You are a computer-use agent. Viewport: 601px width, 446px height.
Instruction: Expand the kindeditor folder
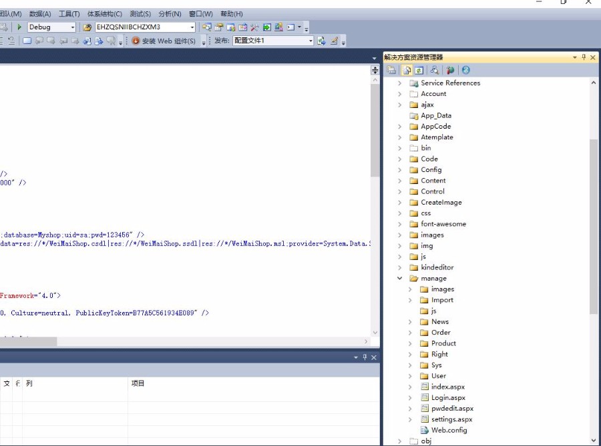pyautogui.click(x=399, y=267)
